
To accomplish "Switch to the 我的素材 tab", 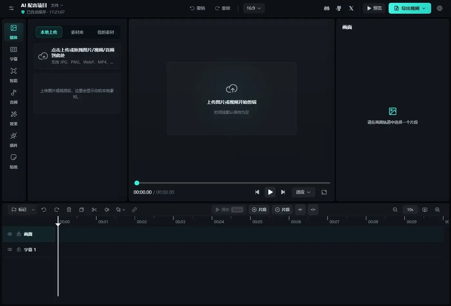I will [106, 32].
